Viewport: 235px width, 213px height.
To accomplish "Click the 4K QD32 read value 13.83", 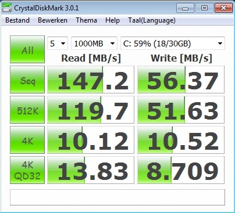I will 91,170.
